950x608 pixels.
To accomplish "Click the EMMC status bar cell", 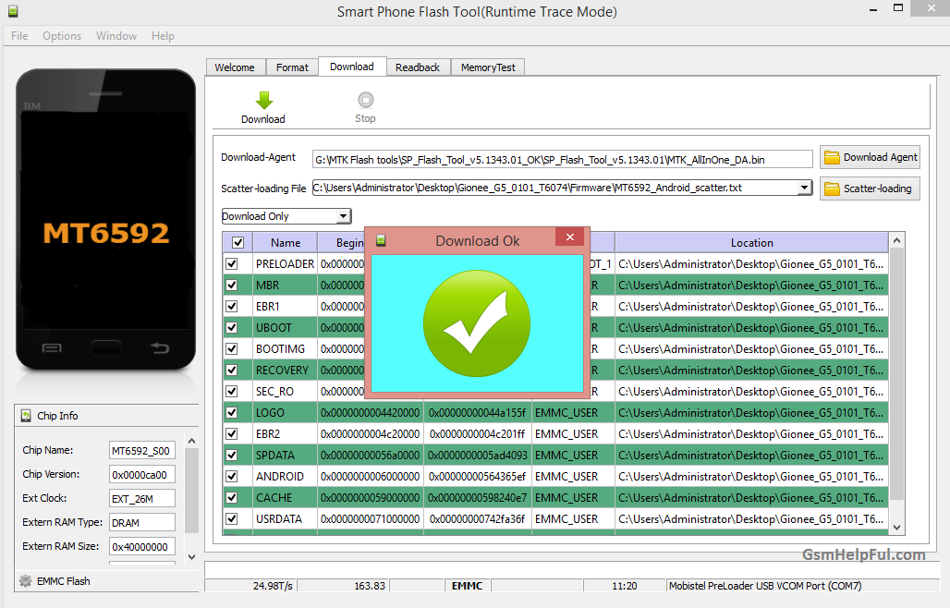I will (x=467, y=586).
